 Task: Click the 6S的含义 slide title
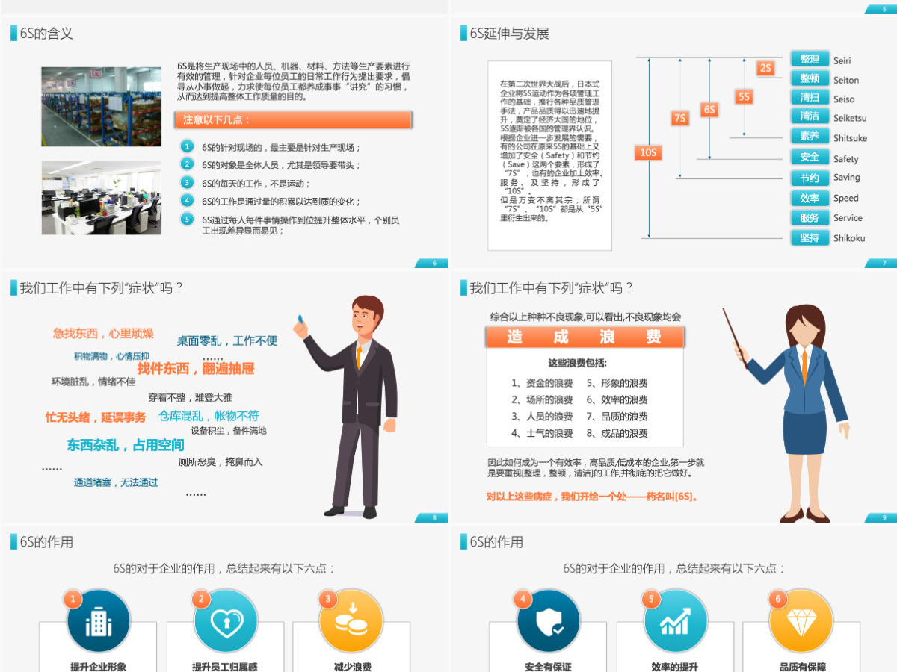click(46, 34)
